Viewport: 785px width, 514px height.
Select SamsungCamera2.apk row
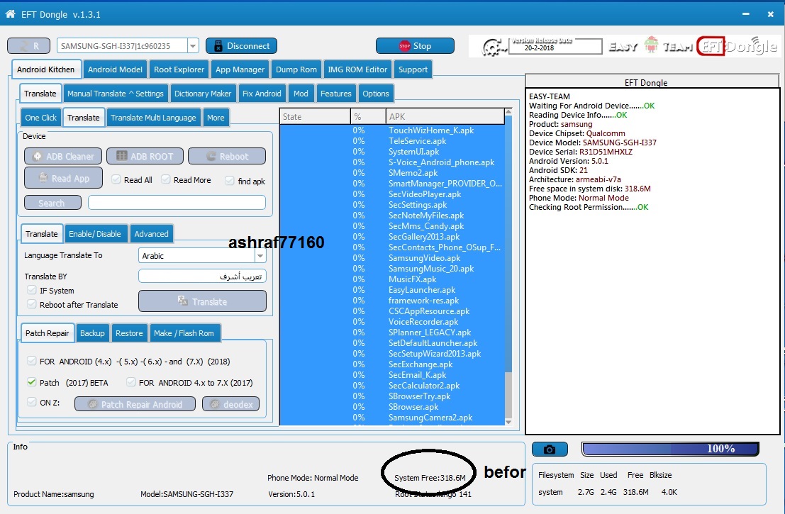coord(392,418)
